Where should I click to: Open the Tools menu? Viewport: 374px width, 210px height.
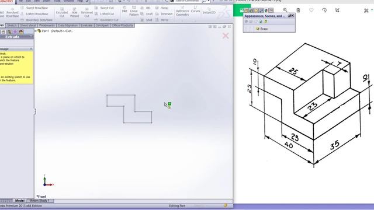pyautogui.click(x=57, y=1)
